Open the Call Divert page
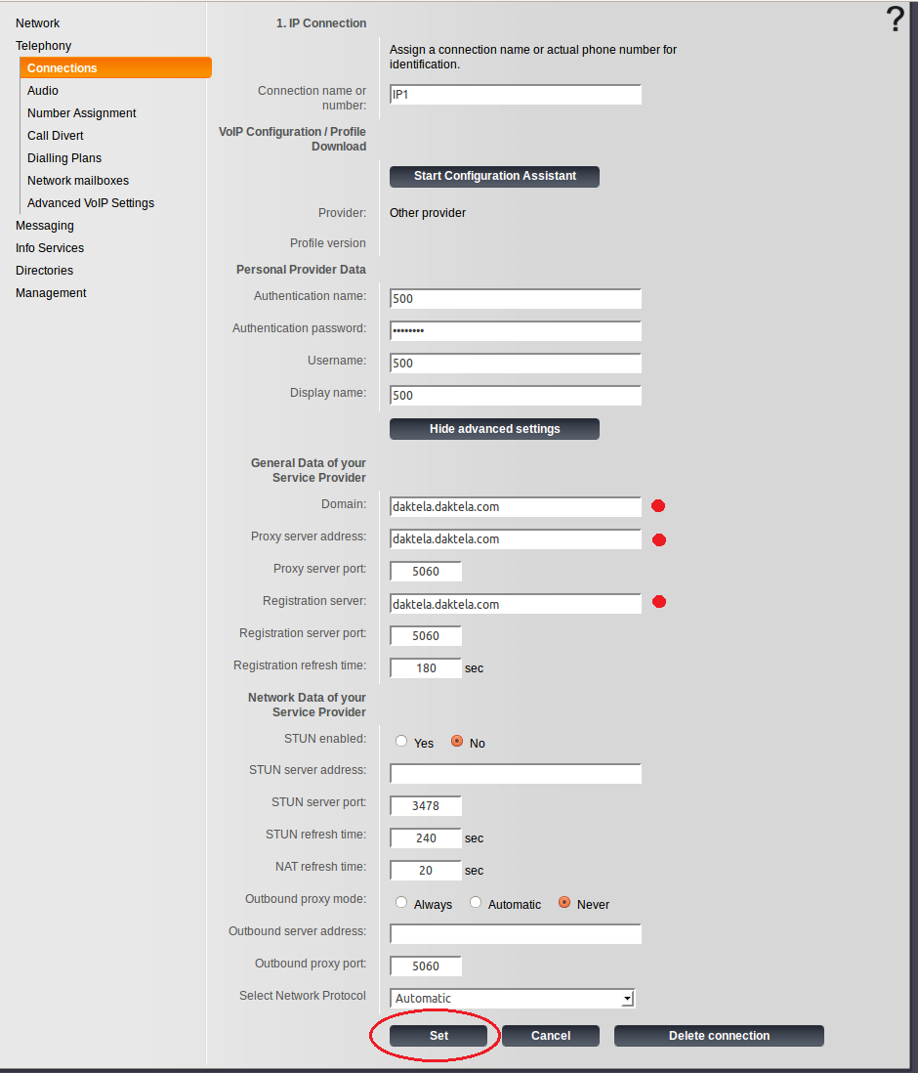918x1073 pixels. pyautogui.click(x=55, y=136)
